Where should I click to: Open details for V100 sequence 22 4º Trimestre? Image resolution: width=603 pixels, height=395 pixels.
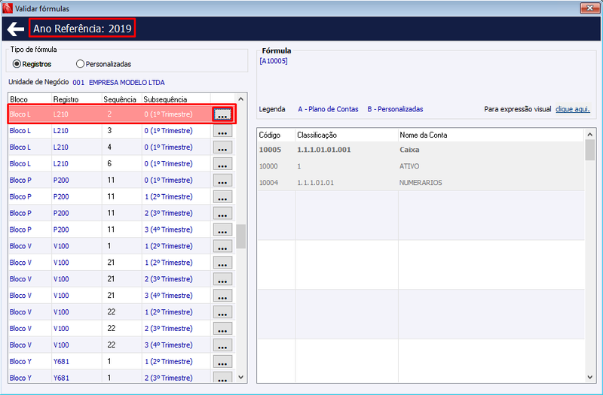[x=222, y=345]
